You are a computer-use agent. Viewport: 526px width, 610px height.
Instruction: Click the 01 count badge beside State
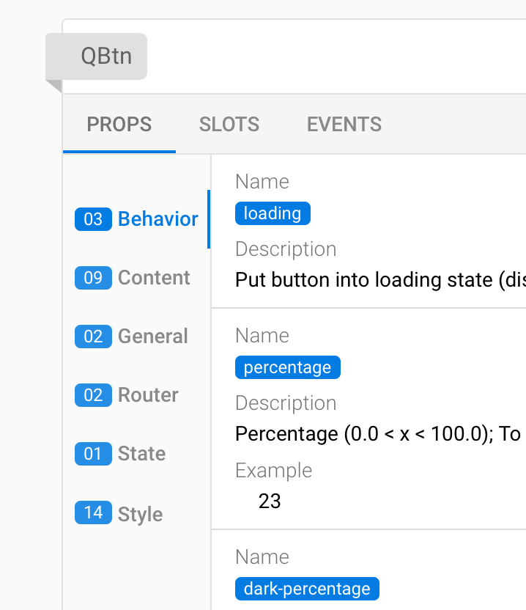click(93, 453)
